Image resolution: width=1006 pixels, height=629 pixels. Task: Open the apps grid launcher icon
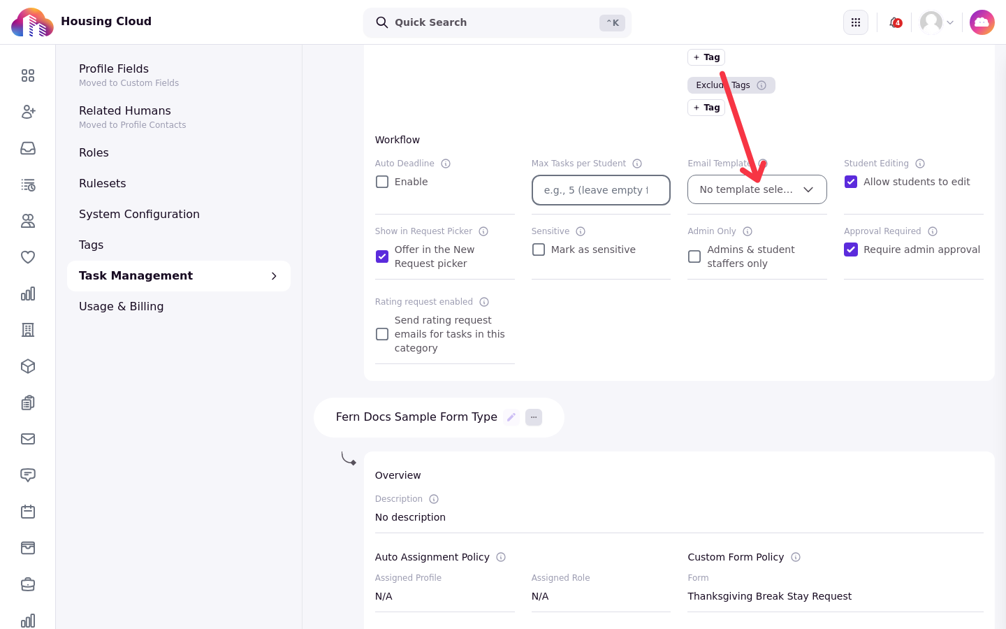(856, 22)
